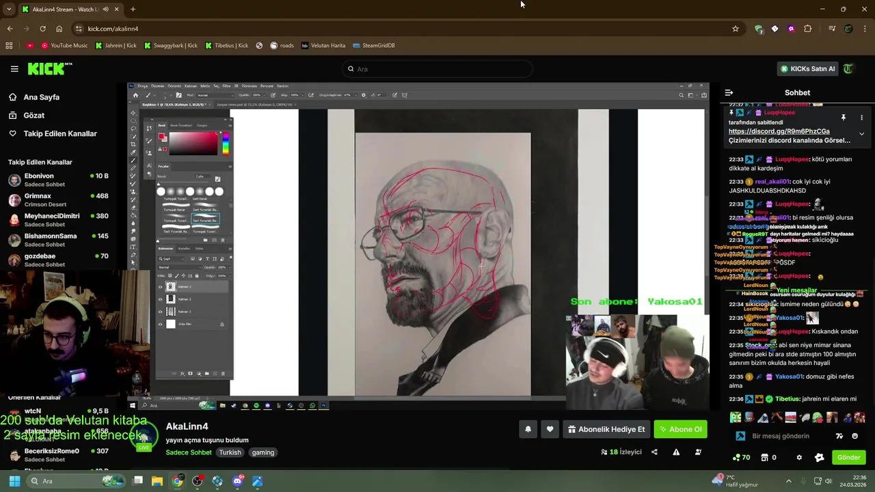Select the Crop tool in Photoshop toolbar

coord(133,144)
